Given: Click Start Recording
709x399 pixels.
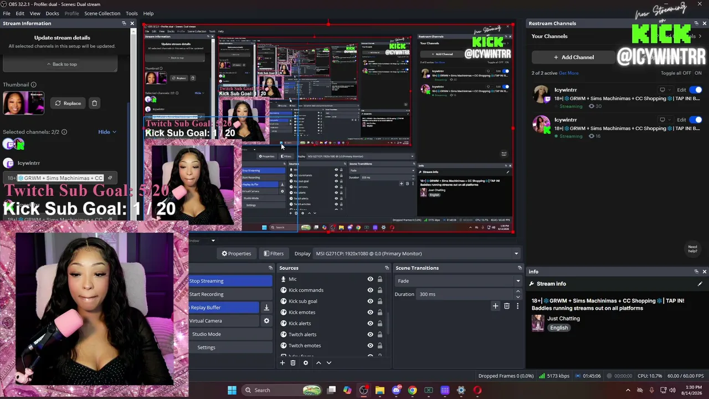Looking at the screenshot, I should pyautogui.click(x=230, y=294).
